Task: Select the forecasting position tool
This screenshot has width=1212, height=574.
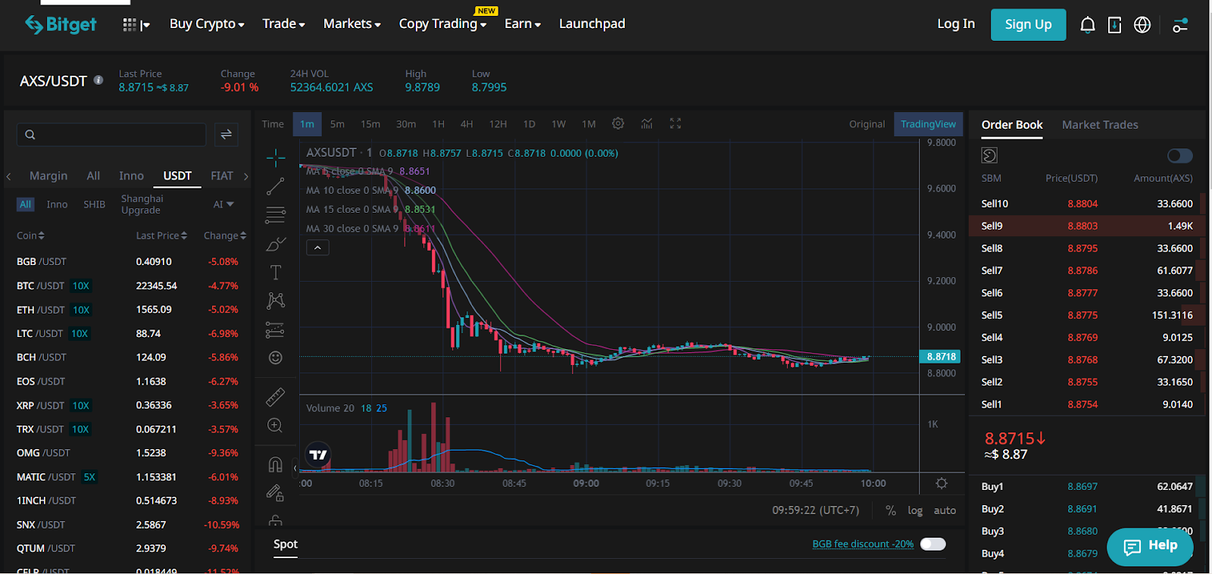Action: [x=276, y=329]
